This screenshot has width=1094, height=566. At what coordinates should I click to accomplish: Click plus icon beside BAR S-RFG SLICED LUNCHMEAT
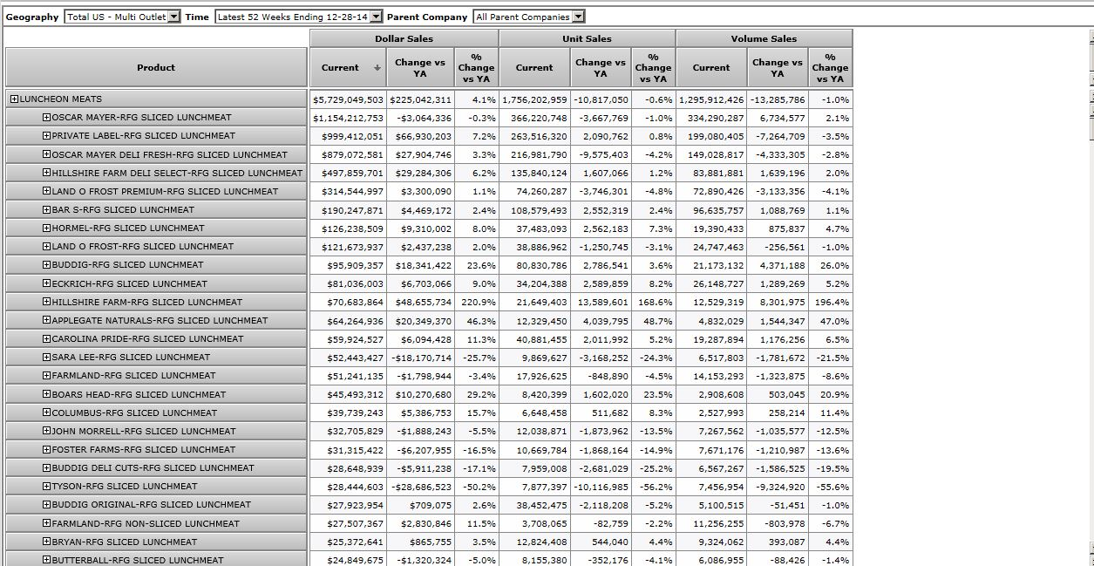[x=46, y=210]
